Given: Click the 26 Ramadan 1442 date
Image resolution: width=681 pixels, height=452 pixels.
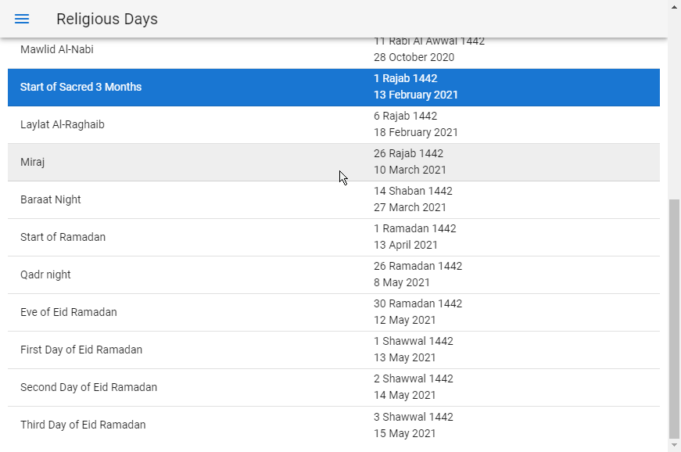Looking at the screenshot, I should pos(418,266).
